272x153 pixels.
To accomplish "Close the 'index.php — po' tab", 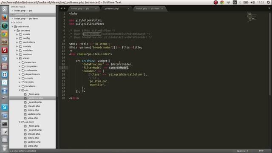I will (96, 8).
